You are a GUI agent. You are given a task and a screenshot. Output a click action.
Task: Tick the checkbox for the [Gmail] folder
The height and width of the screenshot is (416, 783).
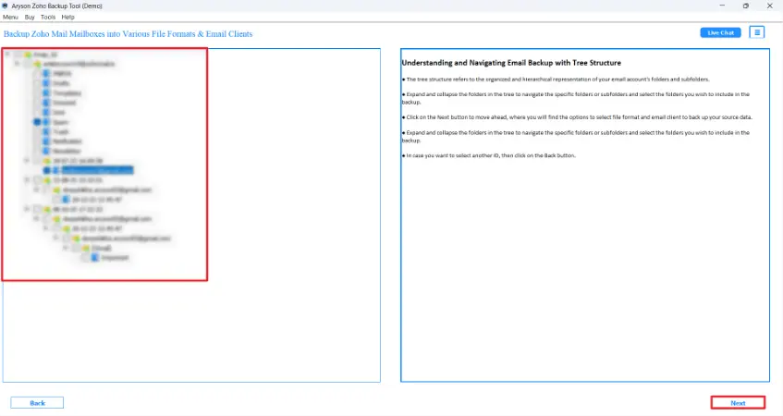tap(76, 248)
